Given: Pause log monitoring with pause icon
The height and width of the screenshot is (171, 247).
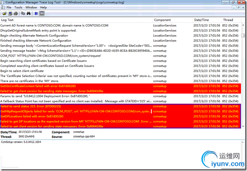Looking at the screenshot, I should click(36, 14).
